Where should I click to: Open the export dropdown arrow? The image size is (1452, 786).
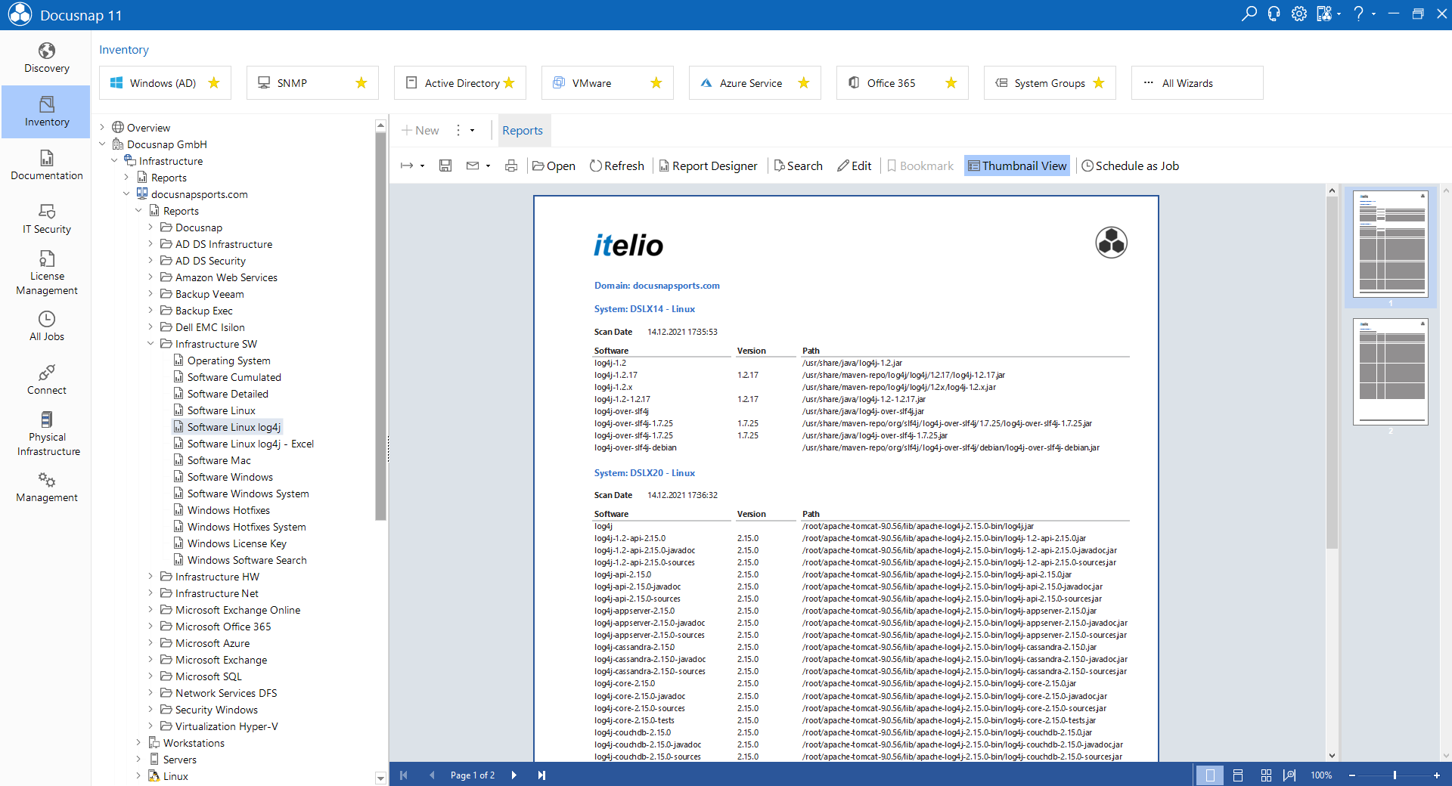[x=422, y=166]
